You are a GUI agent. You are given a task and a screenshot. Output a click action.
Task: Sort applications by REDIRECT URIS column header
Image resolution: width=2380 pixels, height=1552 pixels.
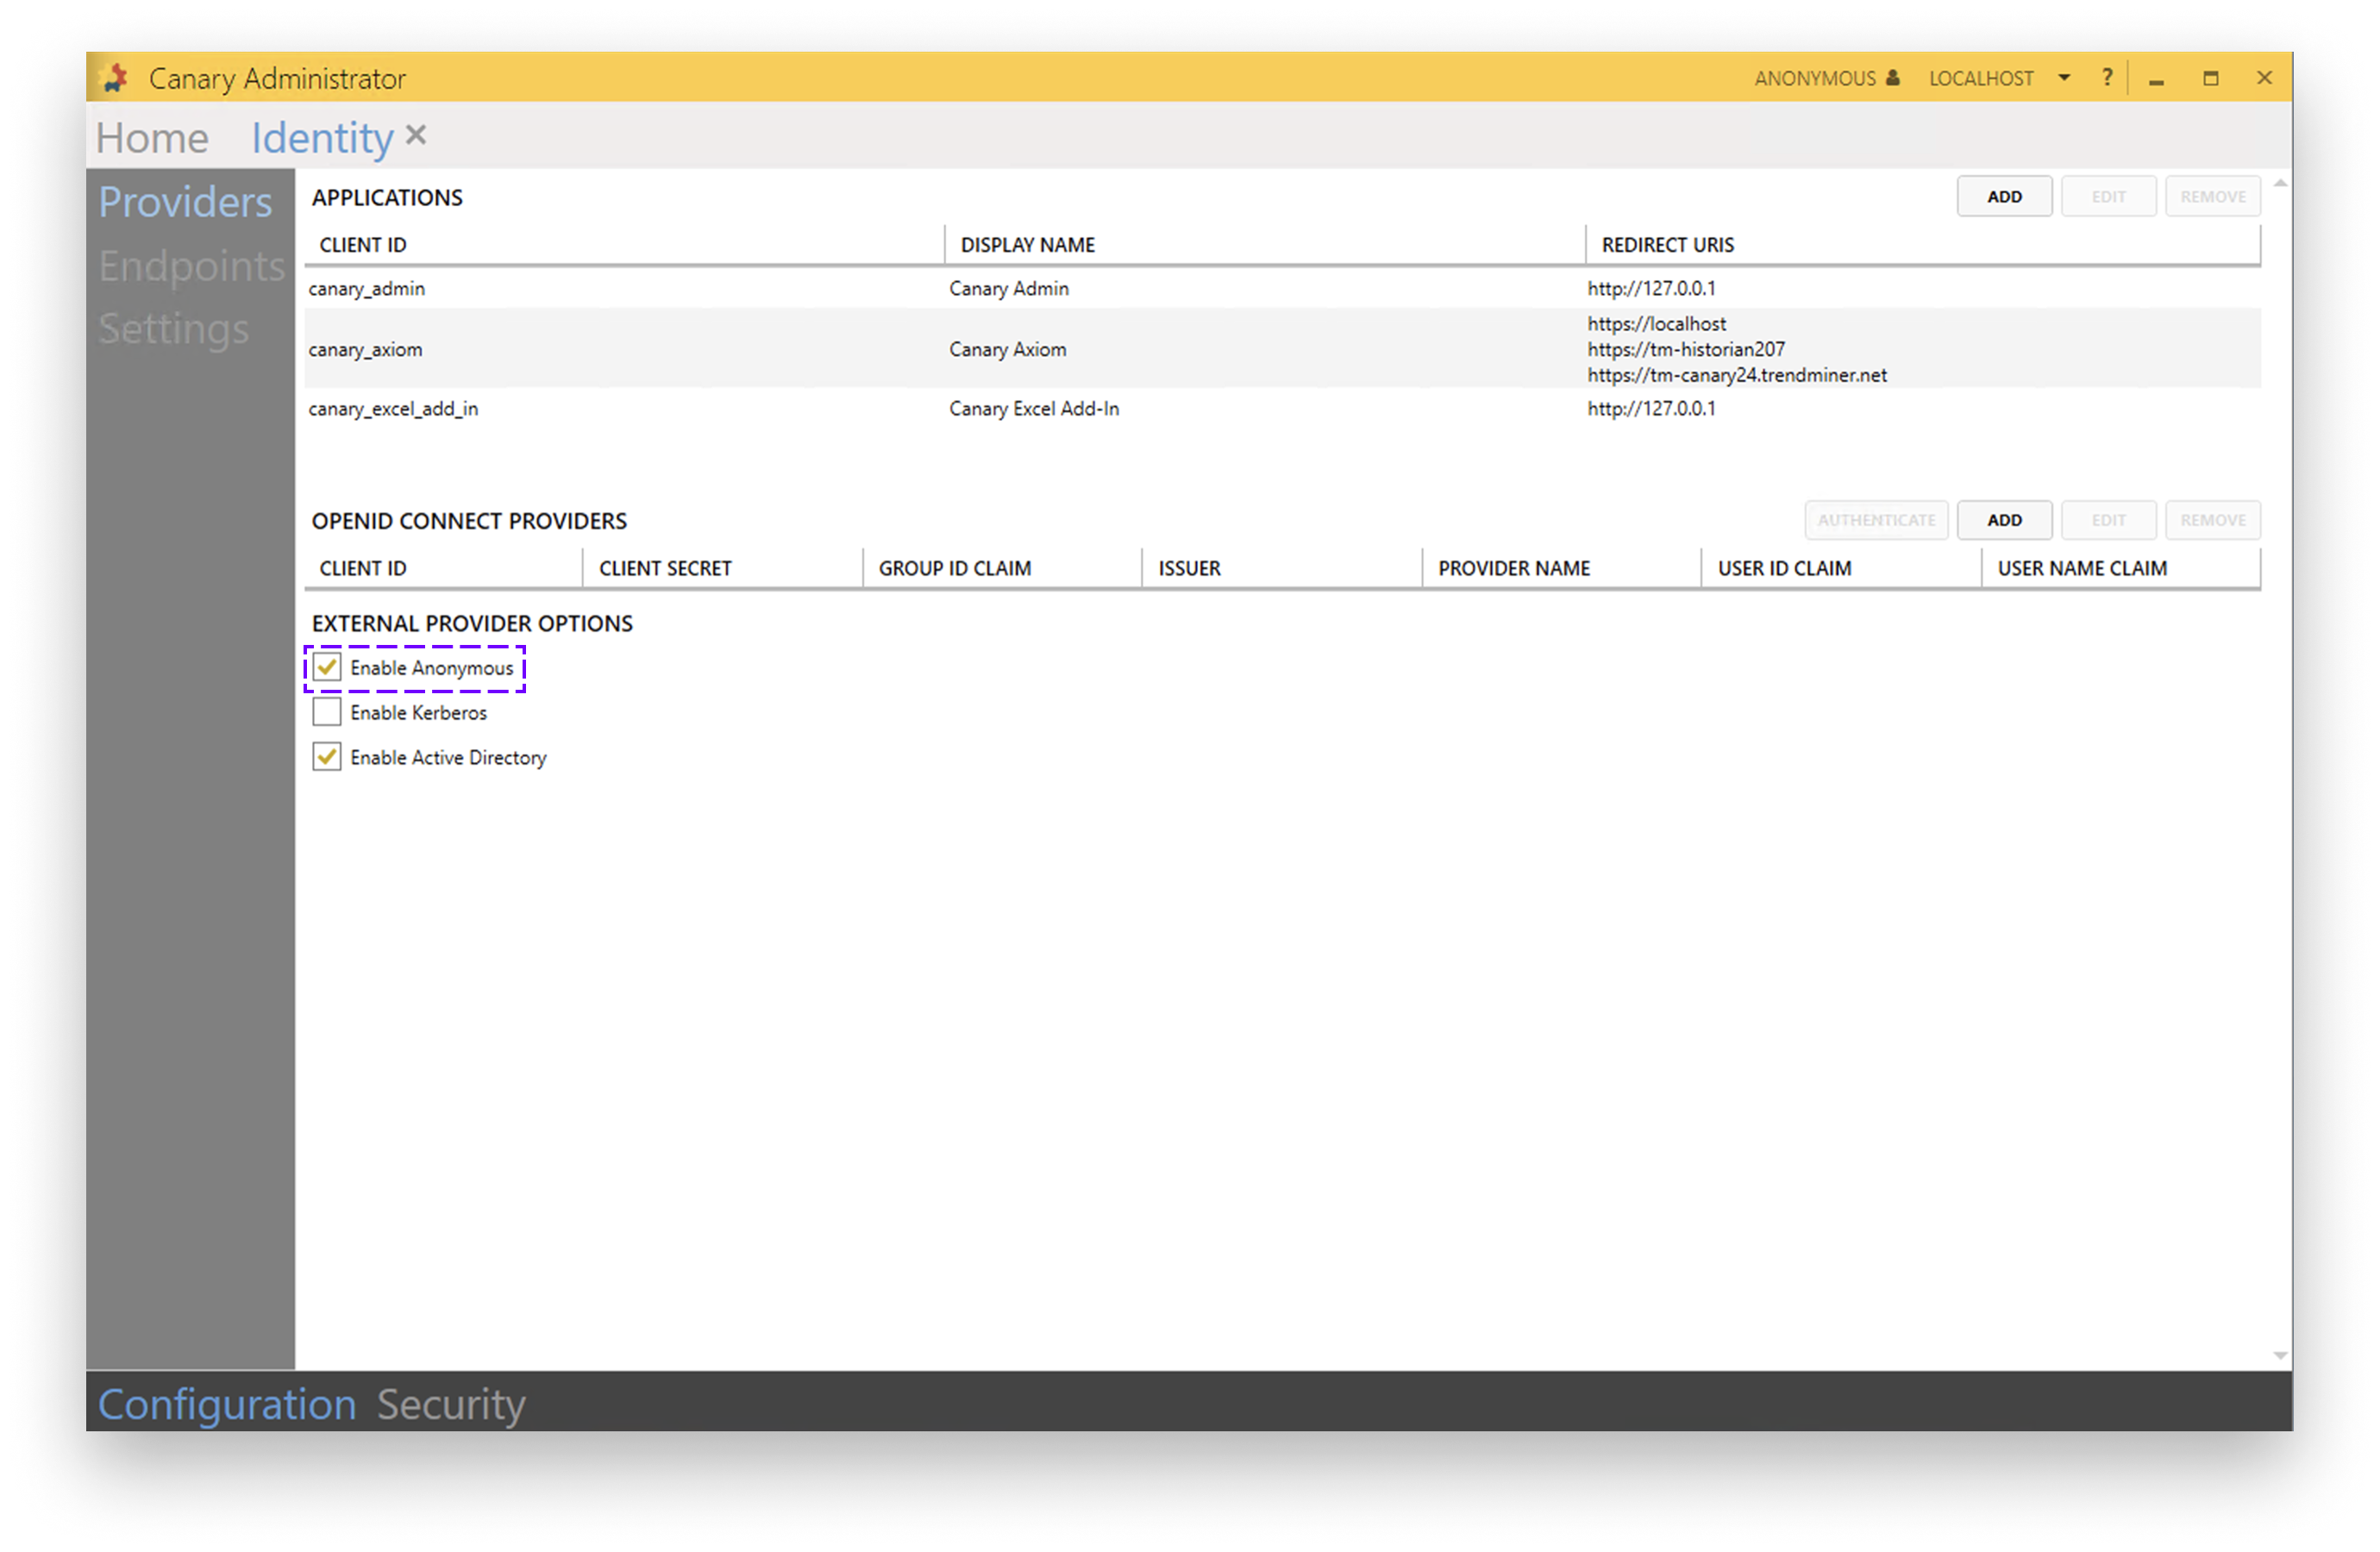pyautogui.click(x=1922, y=245)
